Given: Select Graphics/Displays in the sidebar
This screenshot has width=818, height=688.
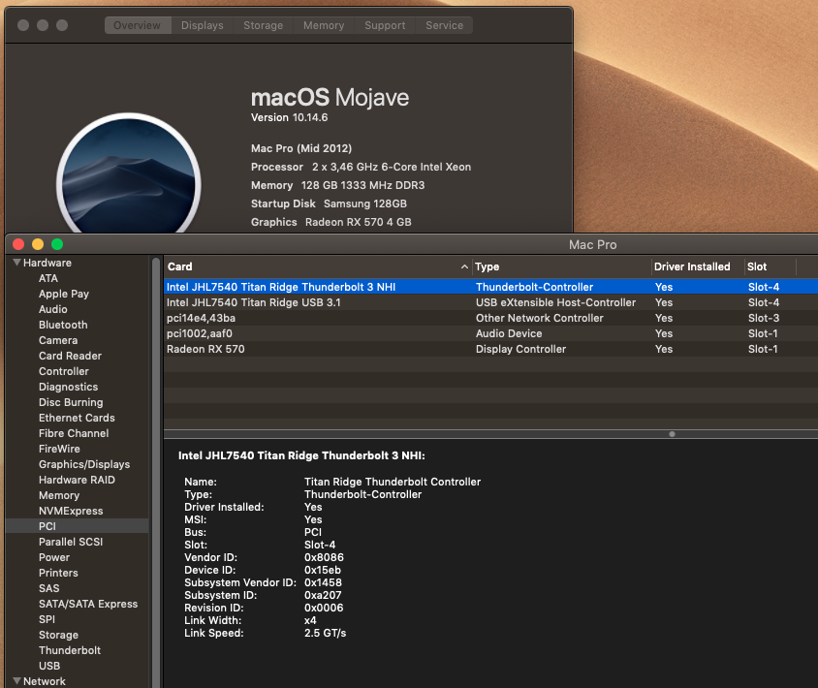Looking at the screenshot, I should (84, 464).
